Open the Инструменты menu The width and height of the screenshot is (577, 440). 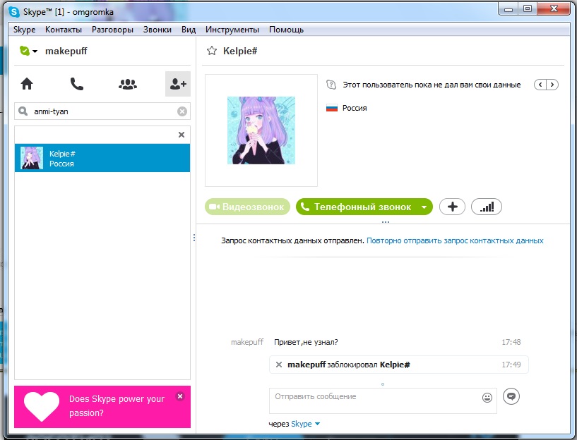(x=232, y=30)
